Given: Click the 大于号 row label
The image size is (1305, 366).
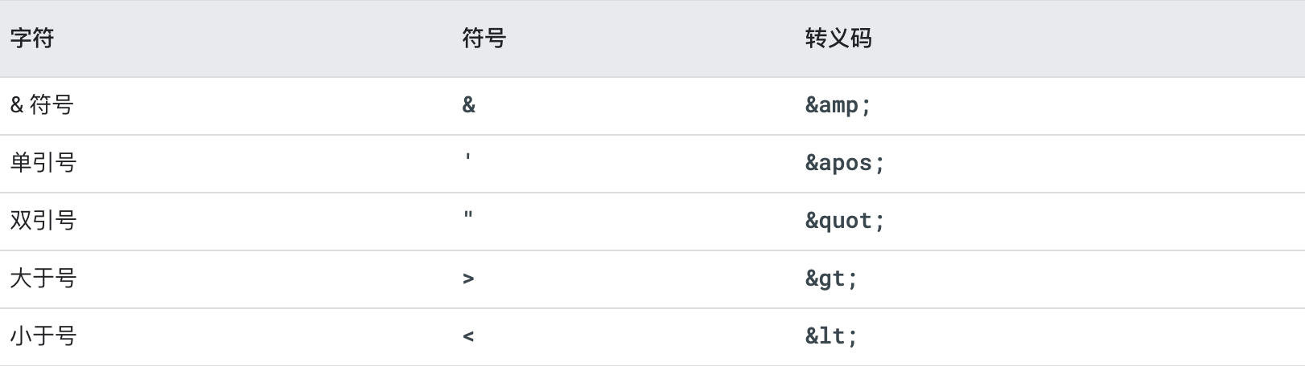Looking at the screenshot, I should tap(43, 279).
